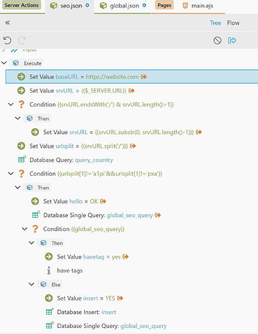
Task: Click green arrow icon of srvURL substr step
Action: tap(35, 132)
